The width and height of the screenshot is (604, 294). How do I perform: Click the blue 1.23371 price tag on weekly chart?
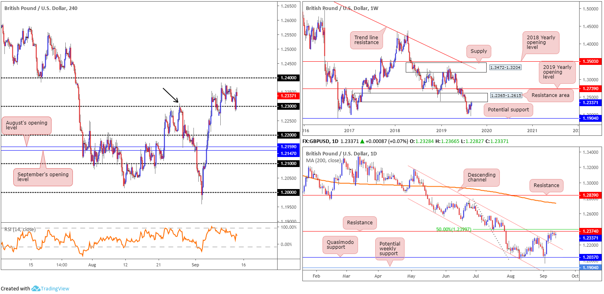(x=591, y=102)
